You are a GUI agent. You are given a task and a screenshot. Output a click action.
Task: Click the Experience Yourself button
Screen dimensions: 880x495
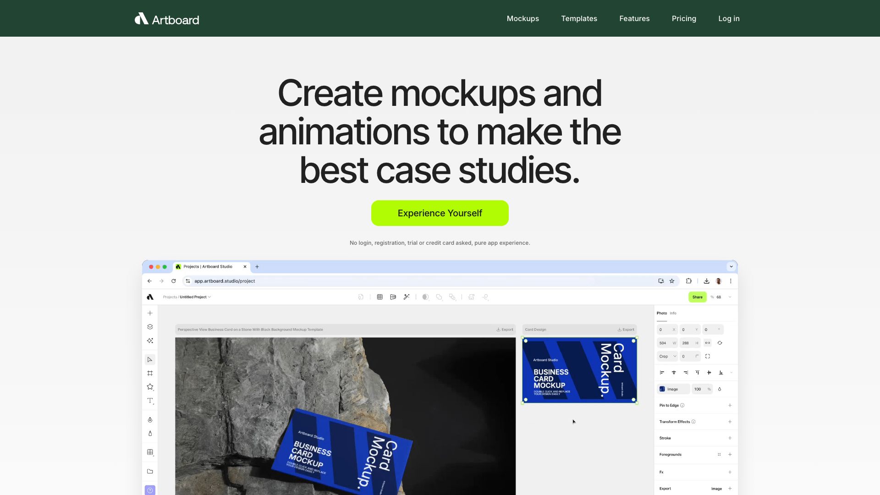coord(440,213)
